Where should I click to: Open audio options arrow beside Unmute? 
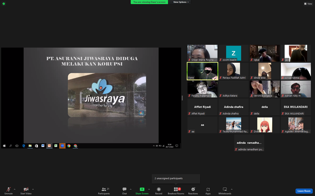coord(14,189)
